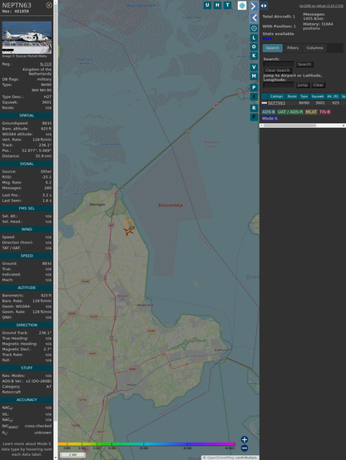
Task: Center the map with the crosshair icon
Action: [x=254, y=28]
